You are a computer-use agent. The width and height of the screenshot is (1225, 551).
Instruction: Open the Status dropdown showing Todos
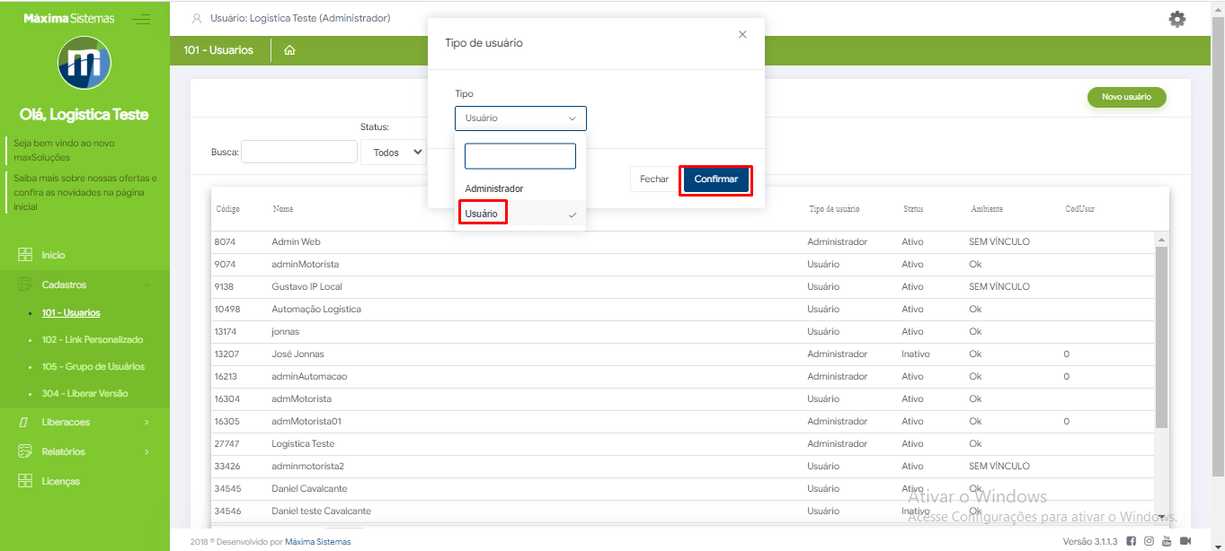(x=394, y=153)
